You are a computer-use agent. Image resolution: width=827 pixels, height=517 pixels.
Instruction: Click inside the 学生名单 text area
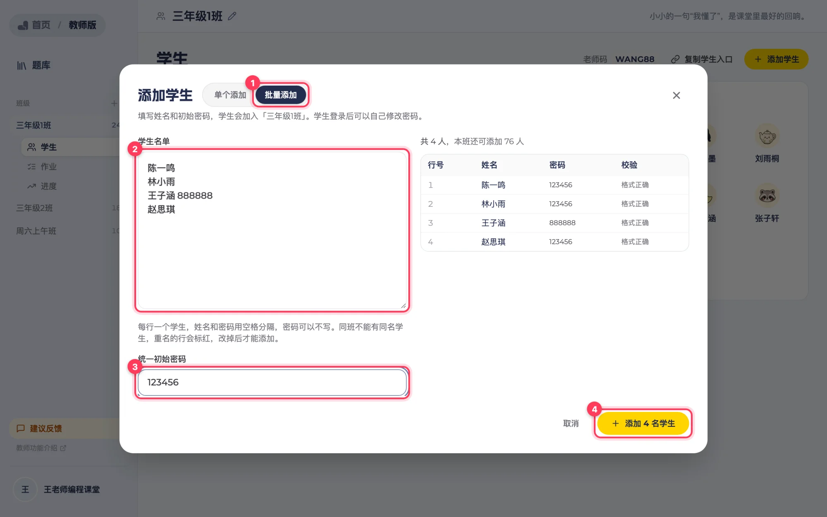[272, 230]
